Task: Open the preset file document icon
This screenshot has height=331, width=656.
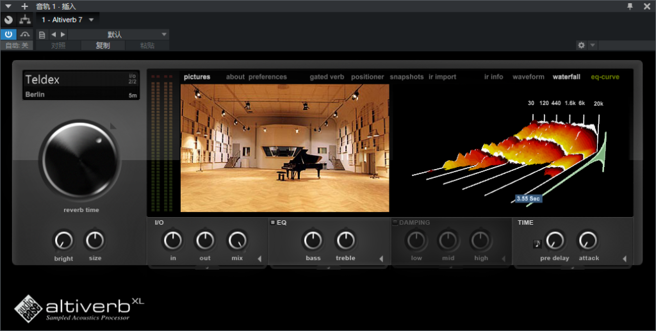Action: (42, 35)
